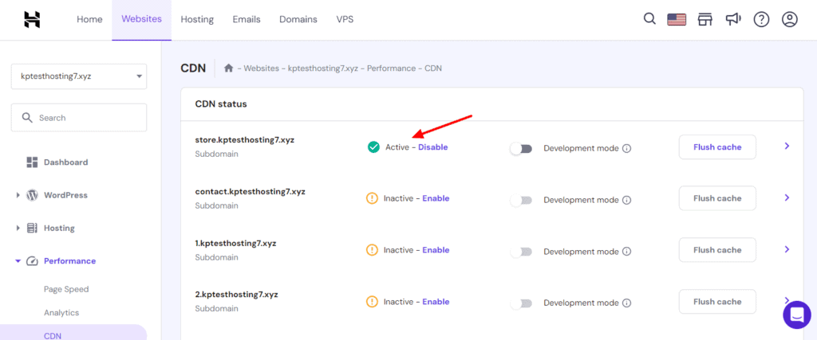This screenshot has height=340, width=817.
Task: Click the sidebar Search field
Action: 79,118
